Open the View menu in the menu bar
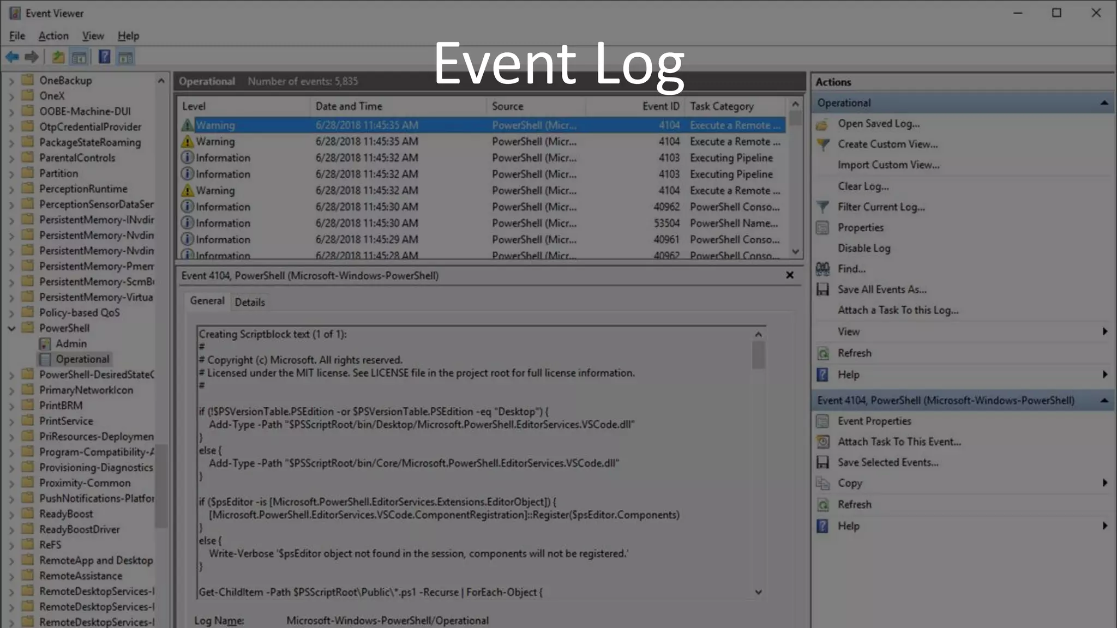 tap(93, 36)
